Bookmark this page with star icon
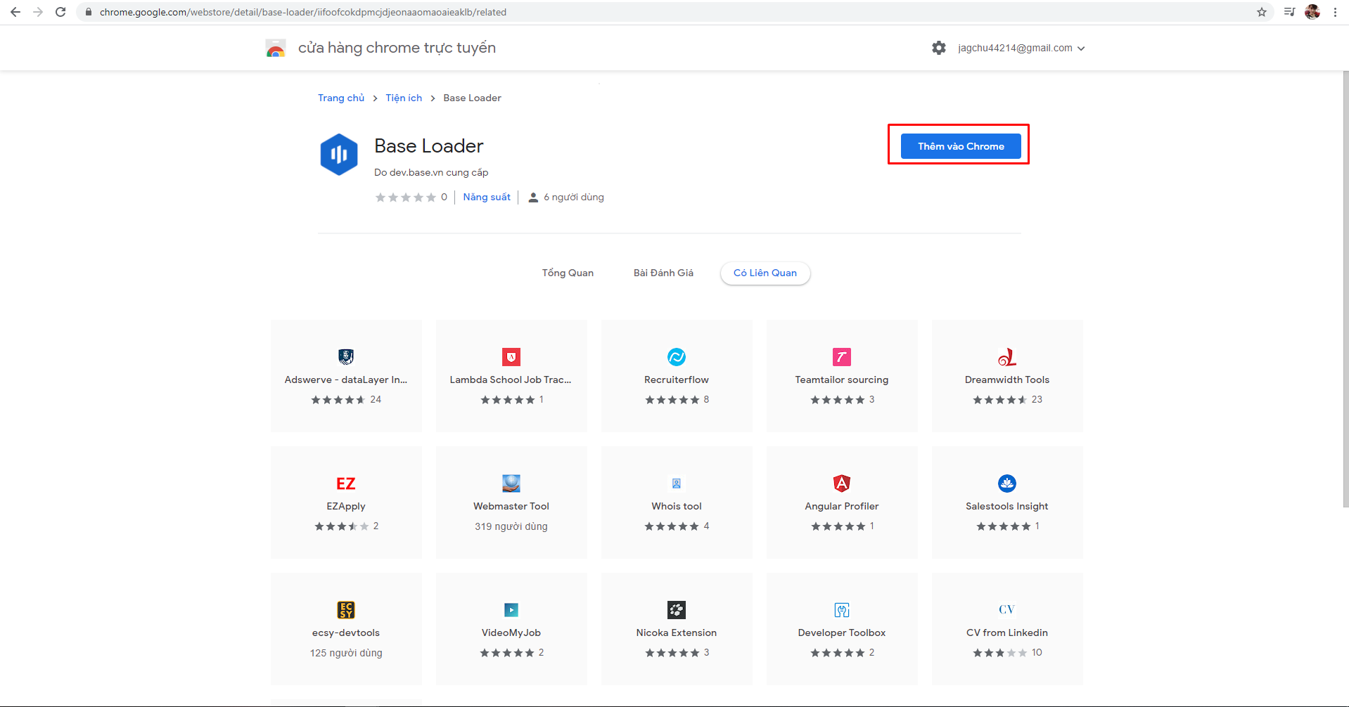Image resolution: width=1349 pixels, height=707 pixels. pyautogui.click(x=1262, y=12)
